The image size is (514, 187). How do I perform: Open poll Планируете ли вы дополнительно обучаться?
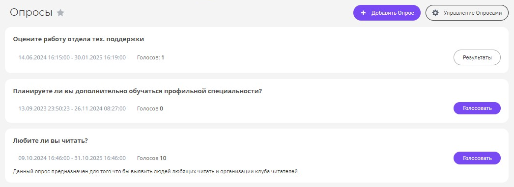click(x=138, y=91)
